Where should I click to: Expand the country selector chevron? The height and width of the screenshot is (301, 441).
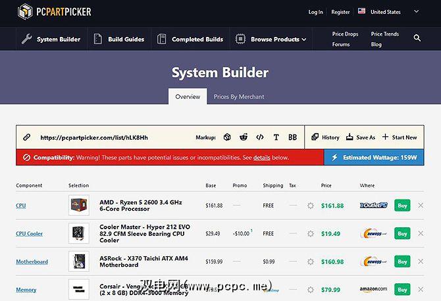(x=417, y=12)
